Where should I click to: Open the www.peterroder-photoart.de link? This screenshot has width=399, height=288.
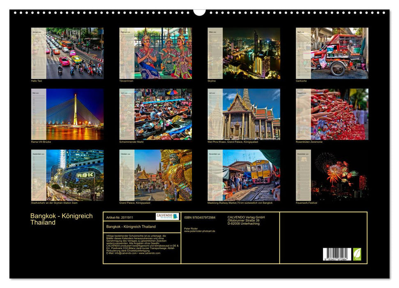(199, 231)
